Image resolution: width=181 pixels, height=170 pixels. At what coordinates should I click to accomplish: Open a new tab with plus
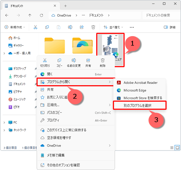pos(66,6)
